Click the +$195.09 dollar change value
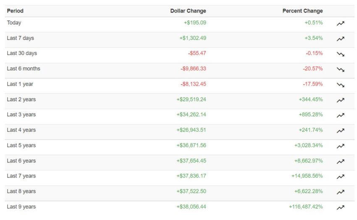 [x=195, y=23]
